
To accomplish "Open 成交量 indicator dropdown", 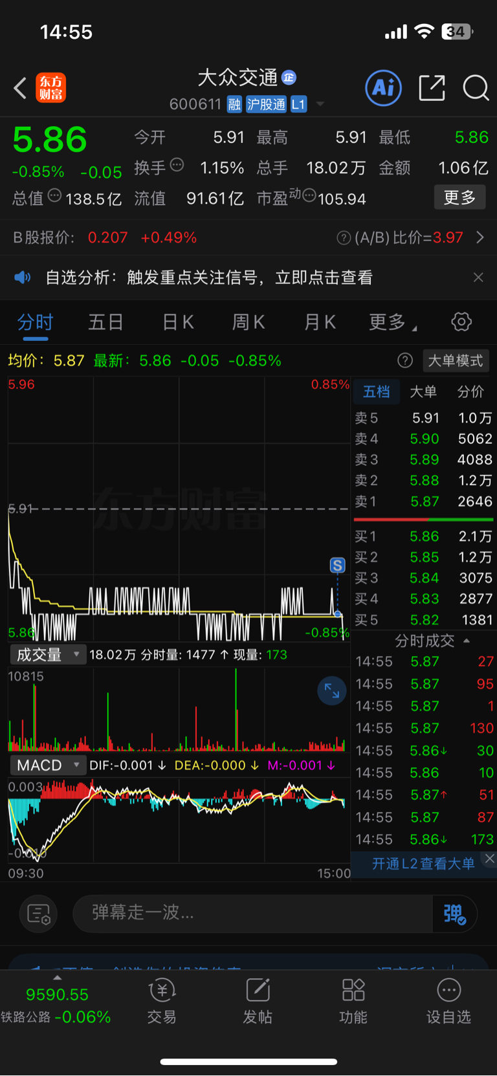I will (x=48, y=655).
